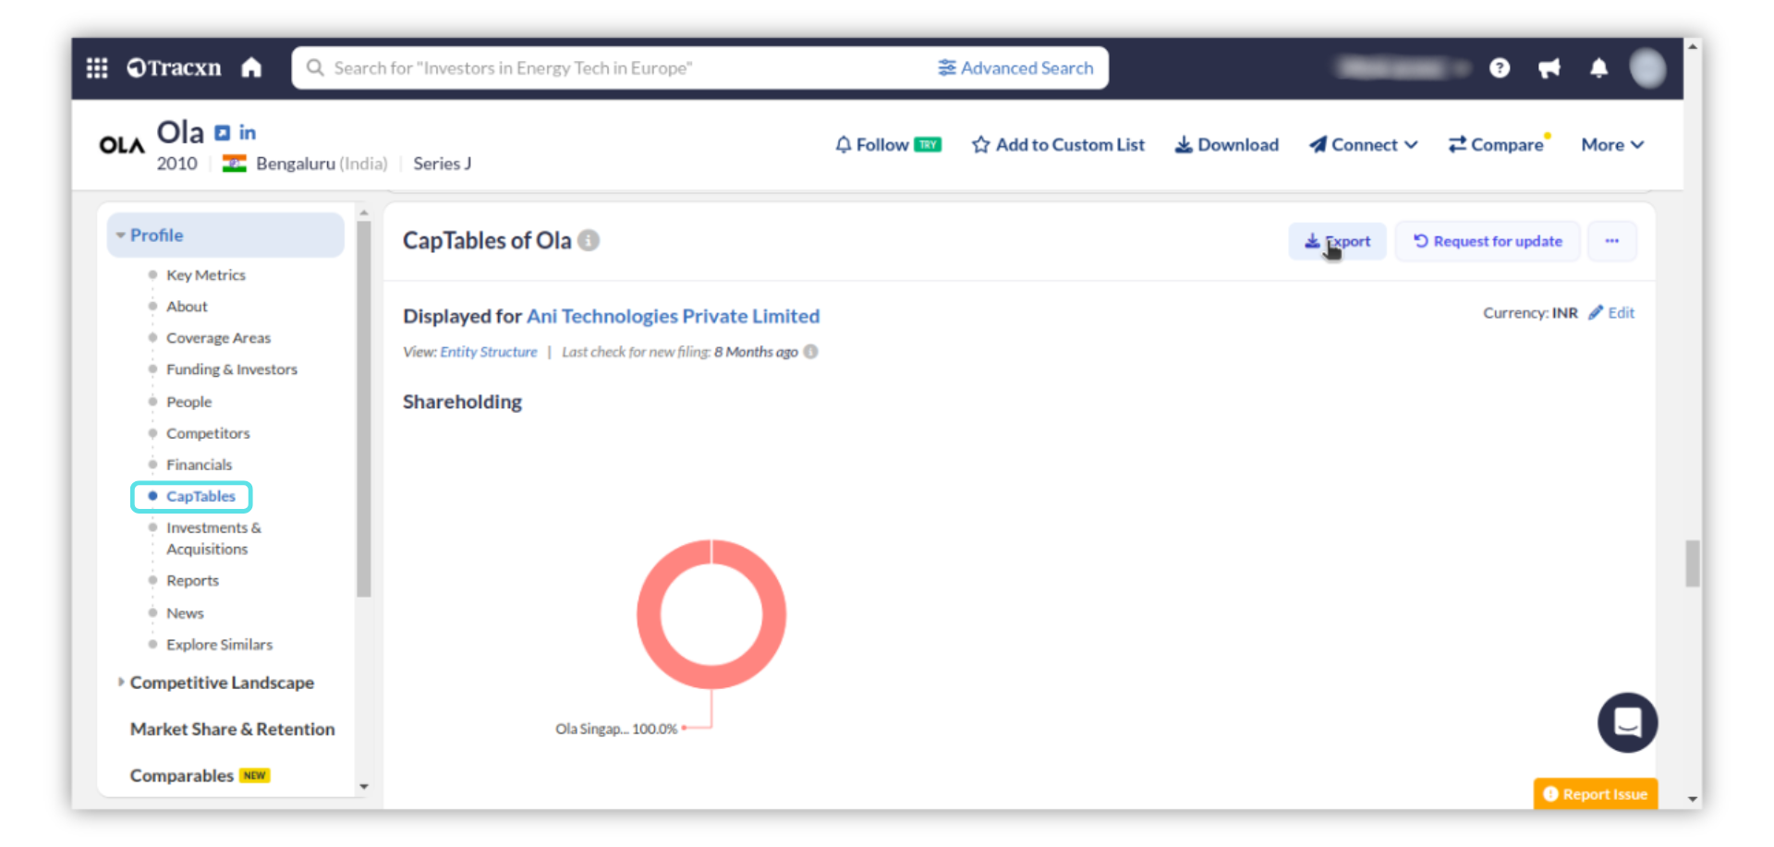
Task: Open the help question mark icon
Action: pyautogui.click(x=1500, y=68)
